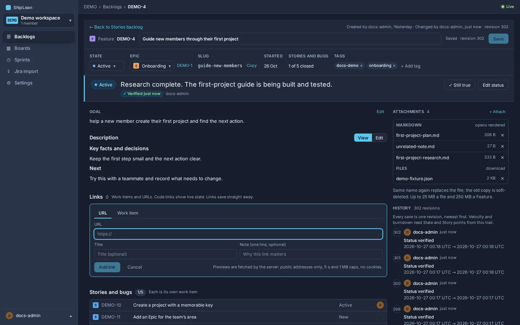Click the assignee avatar on DEMO-10

(380, 305)
